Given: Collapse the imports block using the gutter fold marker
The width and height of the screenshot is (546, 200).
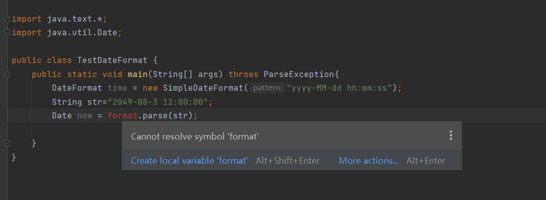Looking at the screenshot, I should tap(7, 20).
